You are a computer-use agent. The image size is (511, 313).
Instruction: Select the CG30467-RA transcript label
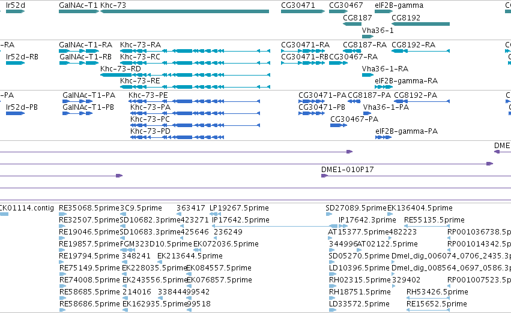[x=353, y=57]
